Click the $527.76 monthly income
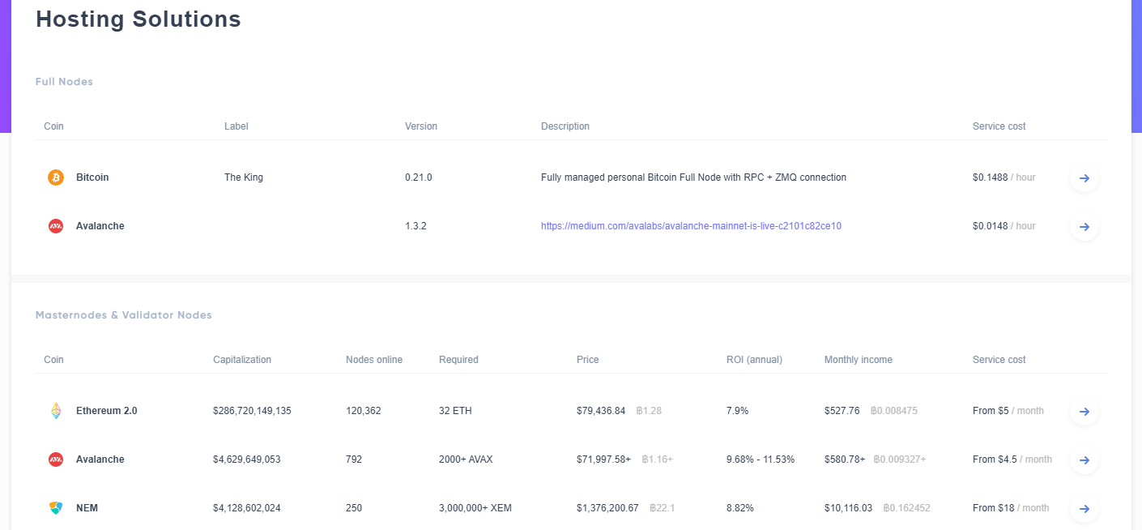Image resolution: width=1142 pixels, height=530 pixels. click(x=842, y=411)
